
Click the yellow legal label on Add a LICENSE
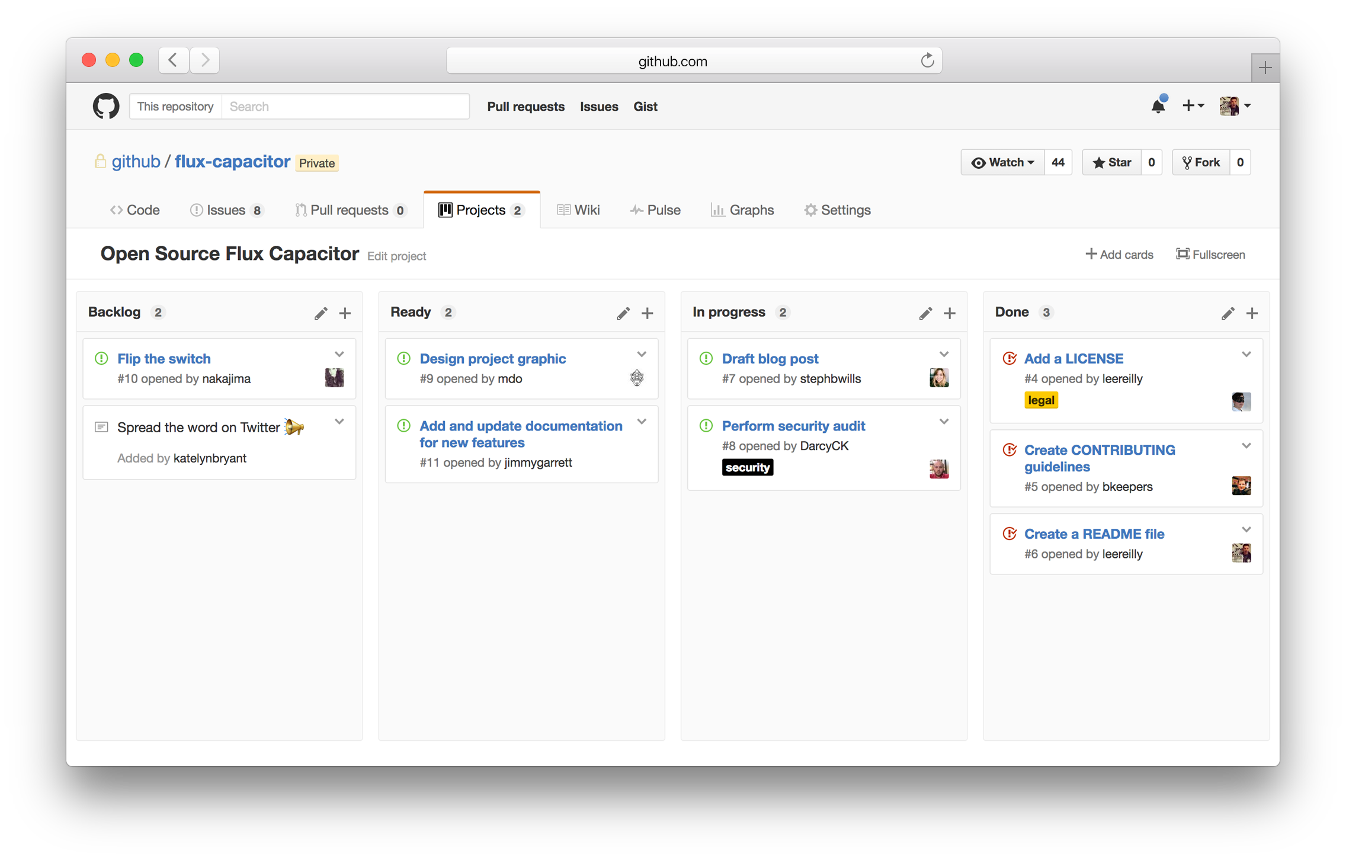(x=1041, y=400)
